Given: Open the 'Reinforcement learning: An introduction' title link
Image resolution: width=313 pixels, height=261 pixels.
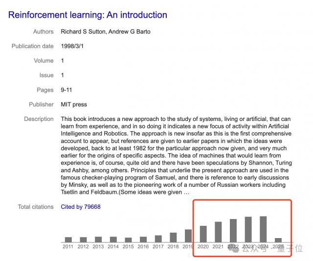Looking at the screenshot, I should (88, 15).
